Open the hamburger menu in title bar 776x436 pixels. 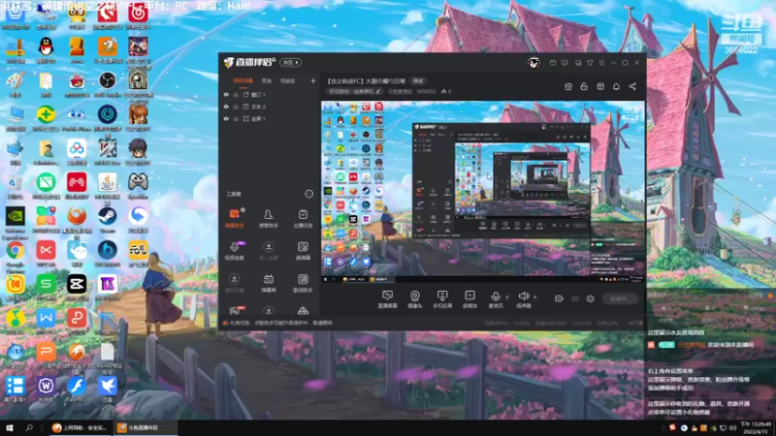(x=601, y=63)
